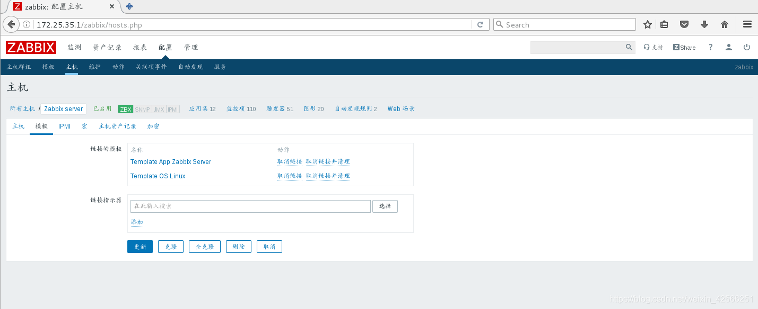Click the SNMP availability badge
Viewport: 758px width, 309px height.
click(x=142, y=109)
